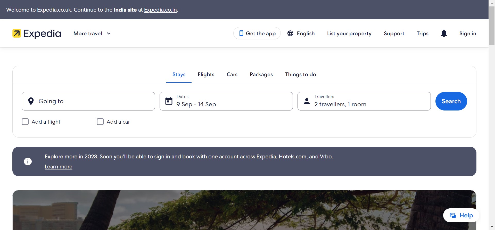Open the notifications bell
Screen dimensions: 495x230
coord(444,33)
